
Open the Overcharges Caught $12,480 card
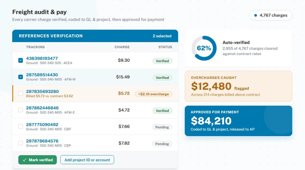(238, 86)
